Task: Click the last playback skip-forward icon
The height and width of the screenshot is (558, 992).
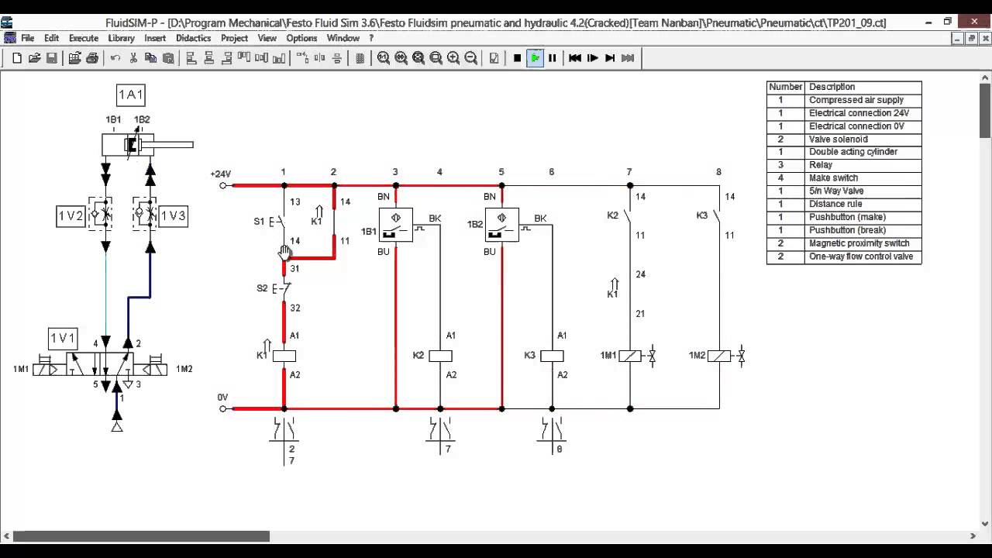Action: (628, 57)
